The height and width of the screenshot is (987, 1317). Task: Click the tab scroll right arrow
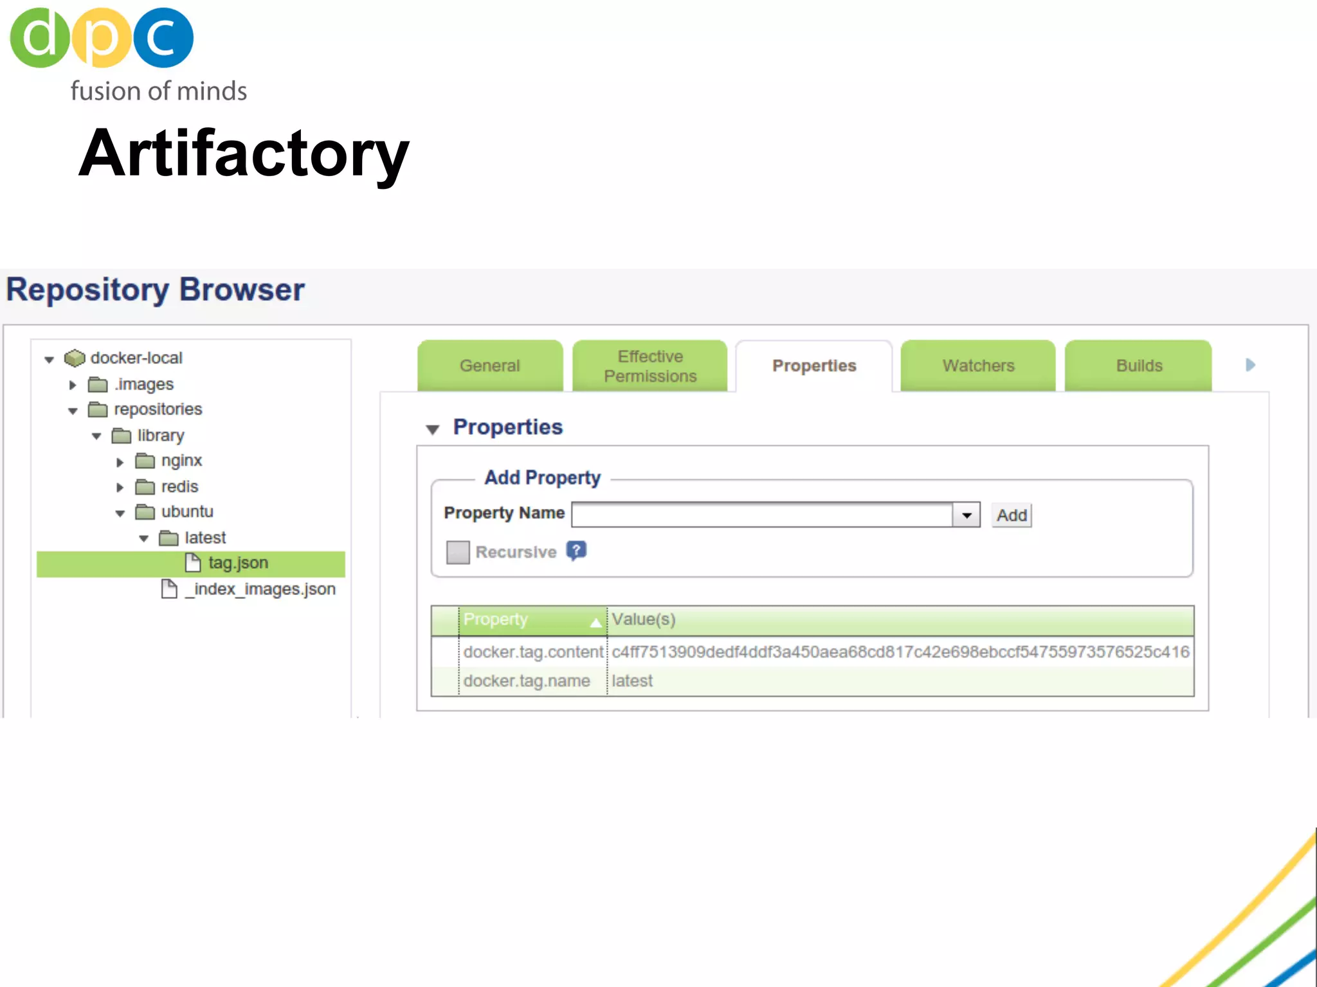point(1250,365)
